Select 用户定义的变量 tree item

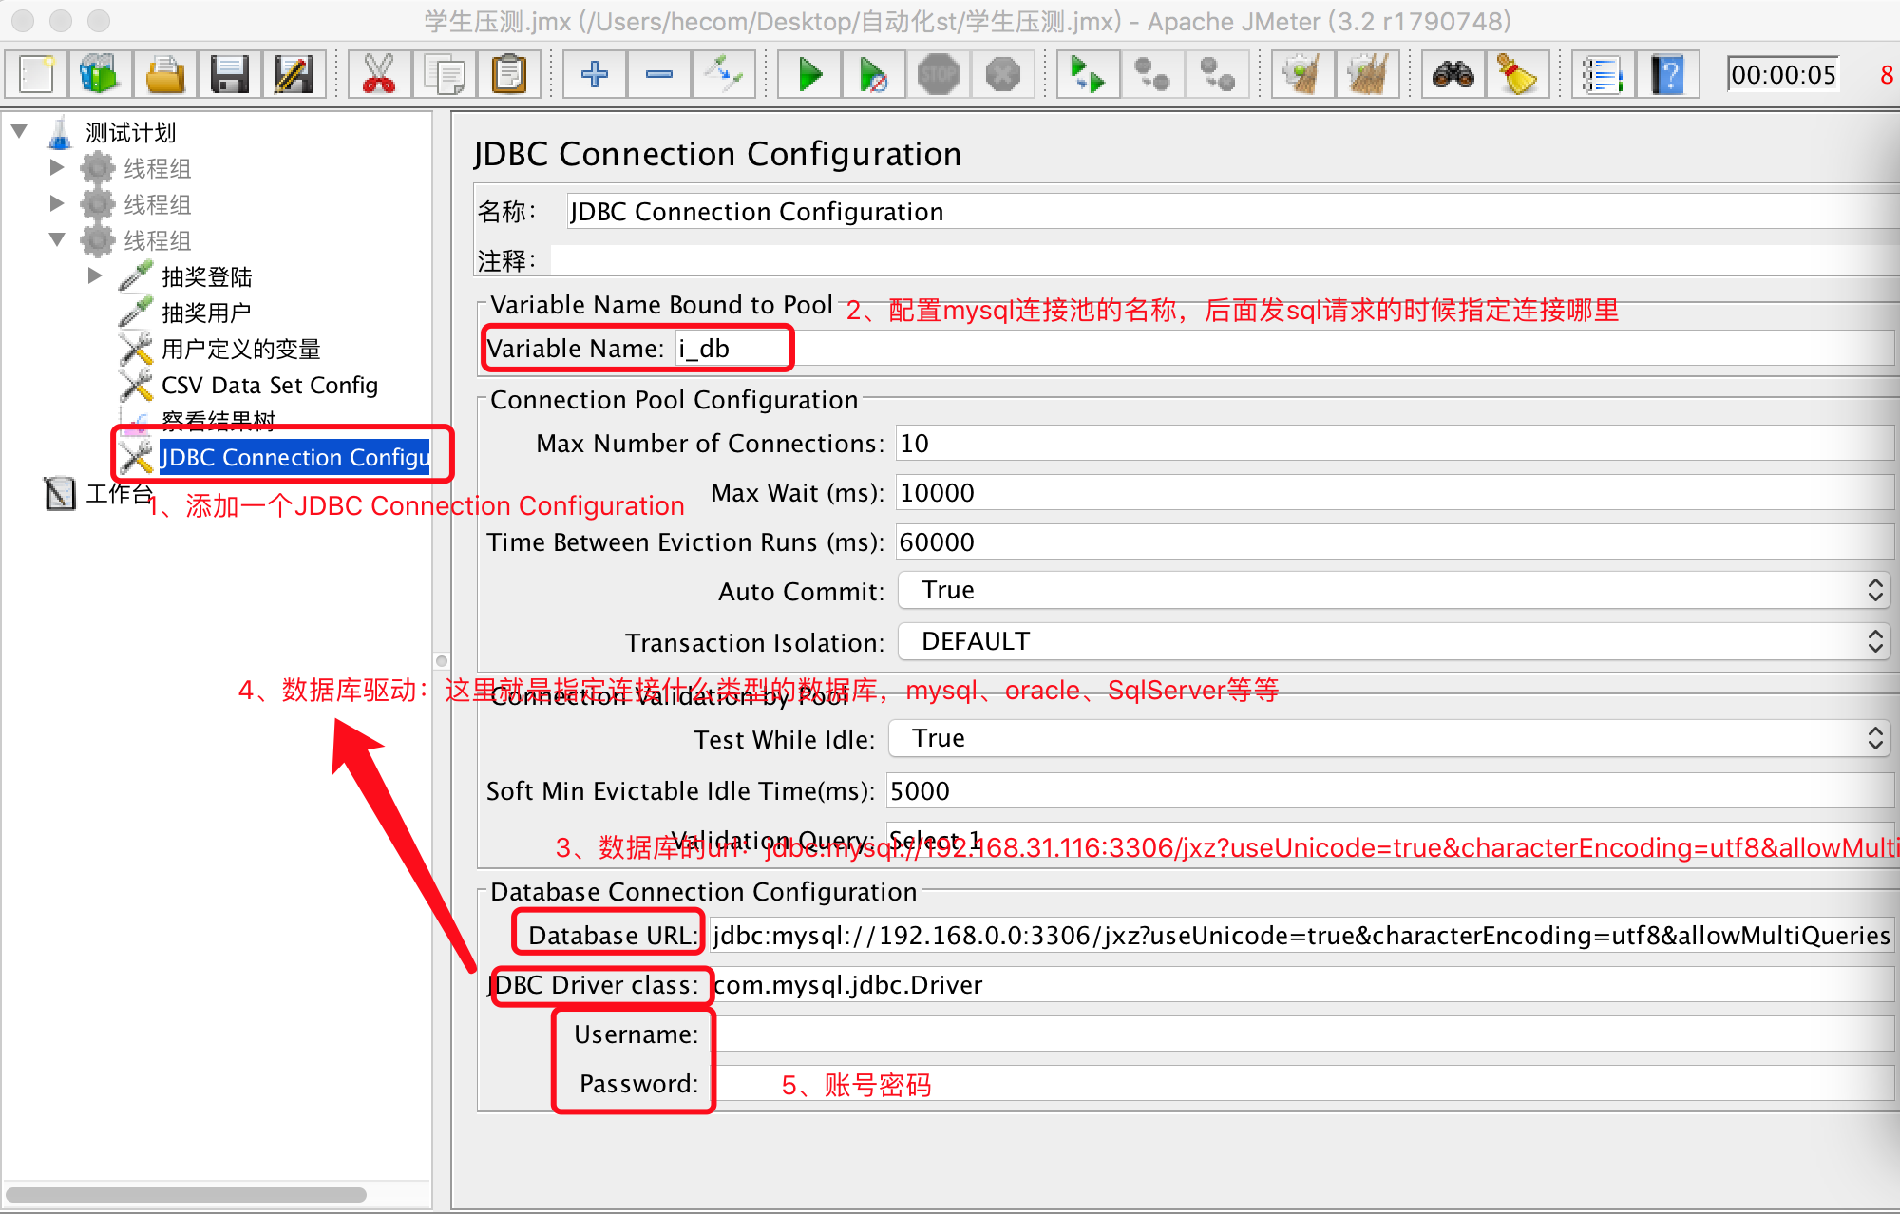coord(241,349)
